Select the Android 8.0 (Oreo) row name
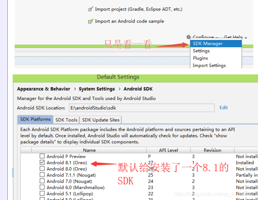The image size is (258, 200). pyautogui.click(x=67, y=169)
